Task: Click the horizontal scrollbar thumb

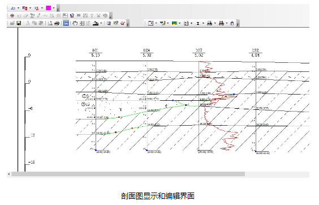Action: point(128,174)
